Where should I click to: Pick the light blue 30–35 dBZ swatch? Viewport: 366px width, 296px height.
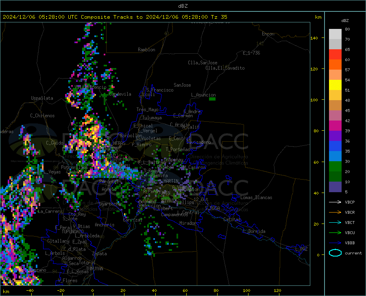pos(335,156)
